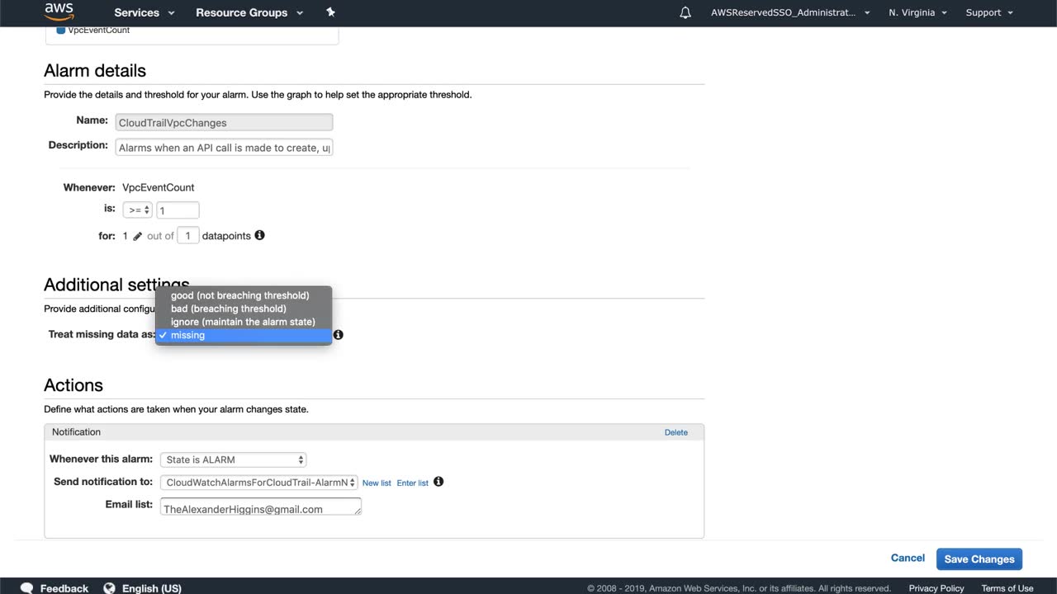
Task: Click the Delete notification link
Action: pyautogui.click(x=675, y=432)
